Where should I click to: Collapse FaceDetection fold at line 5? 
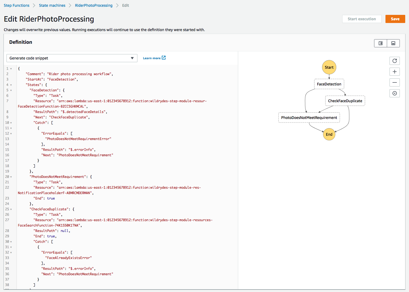pyautogui.click(x=11, y=90)
